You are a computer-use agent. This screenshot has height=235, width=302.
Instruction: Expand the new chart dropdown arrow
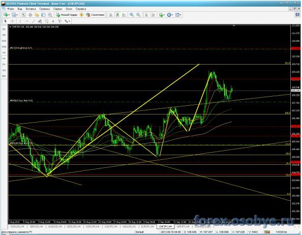(x=9, y=15)
